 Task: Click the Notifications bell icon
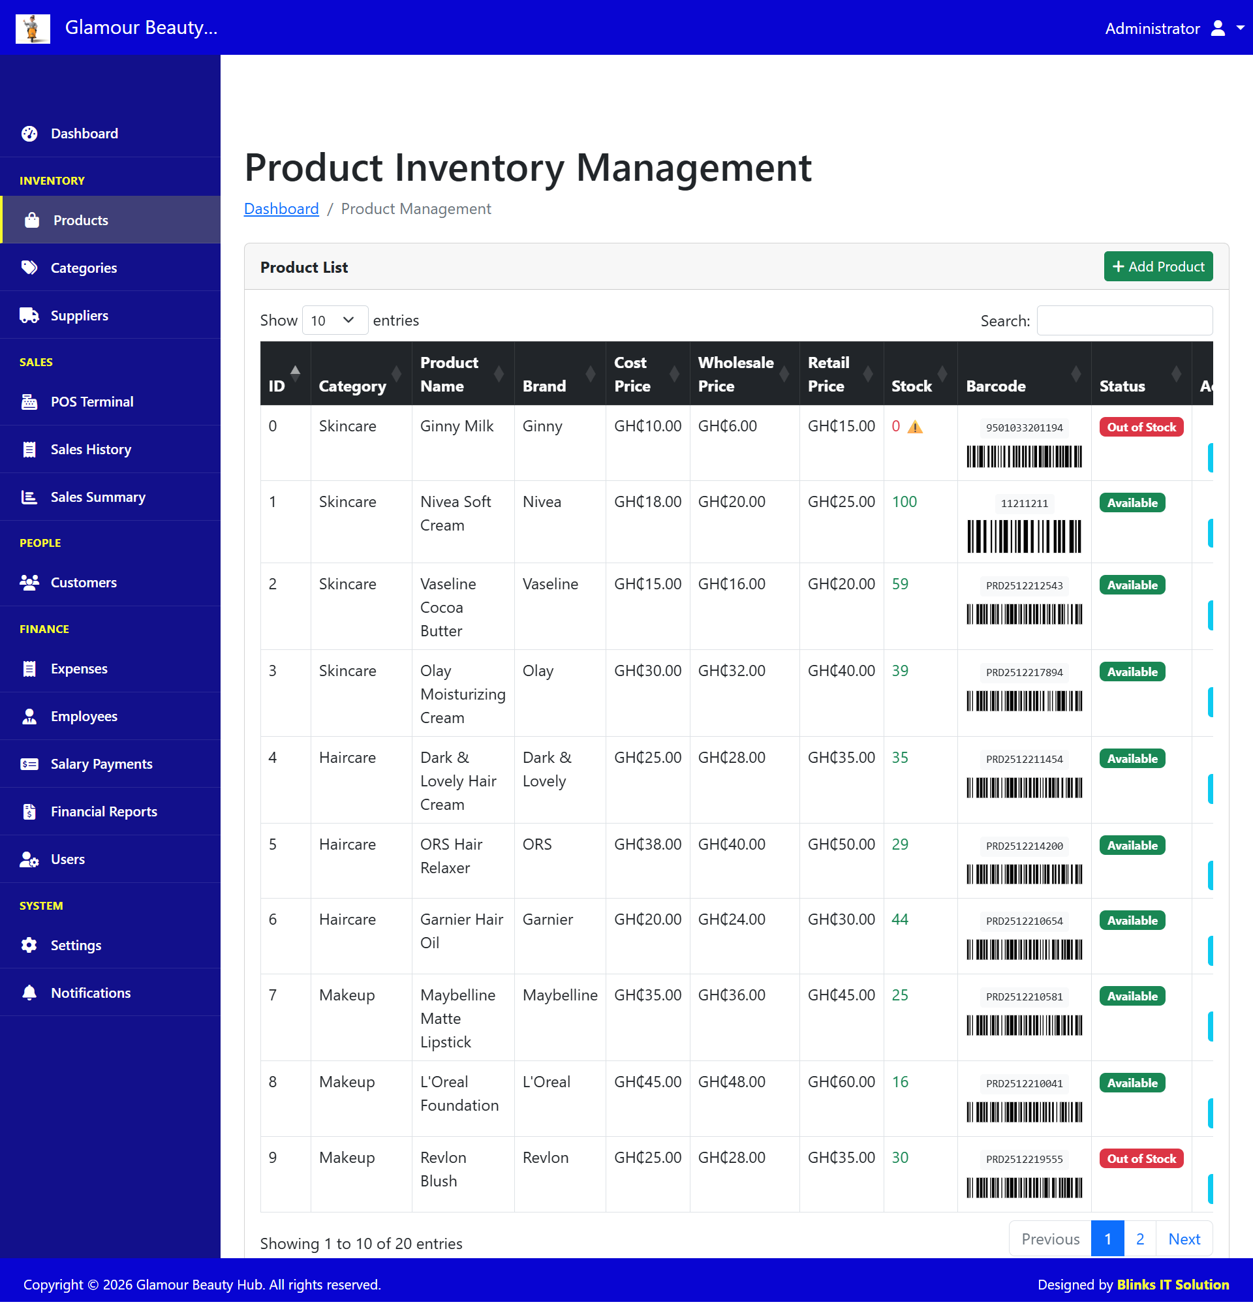[x=29, y=993]
